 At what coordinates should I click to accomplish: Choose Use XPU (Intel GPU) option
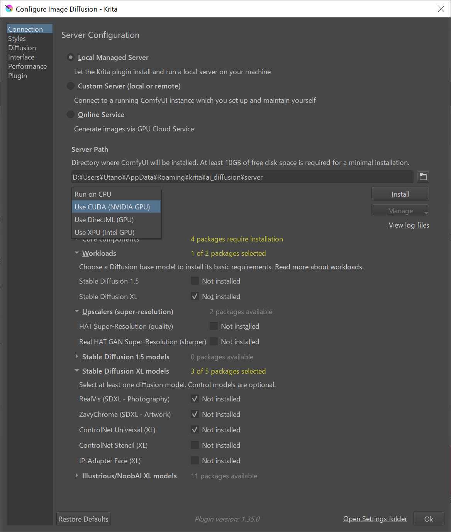pos(116,233)
